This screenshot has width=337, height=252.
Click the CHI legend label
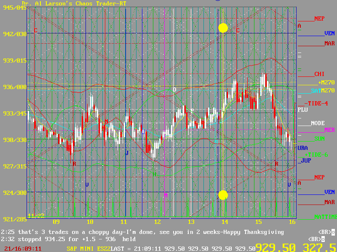[x=319, y=74]
